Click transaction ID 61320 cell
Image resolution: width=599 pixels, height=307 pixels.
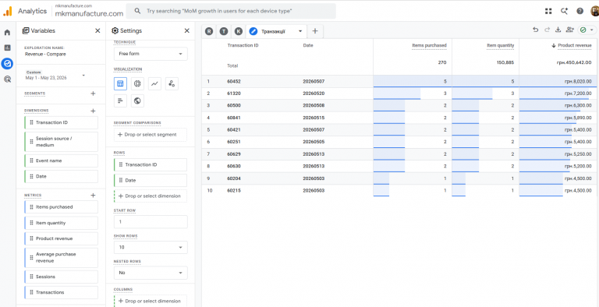coord(233,94)
